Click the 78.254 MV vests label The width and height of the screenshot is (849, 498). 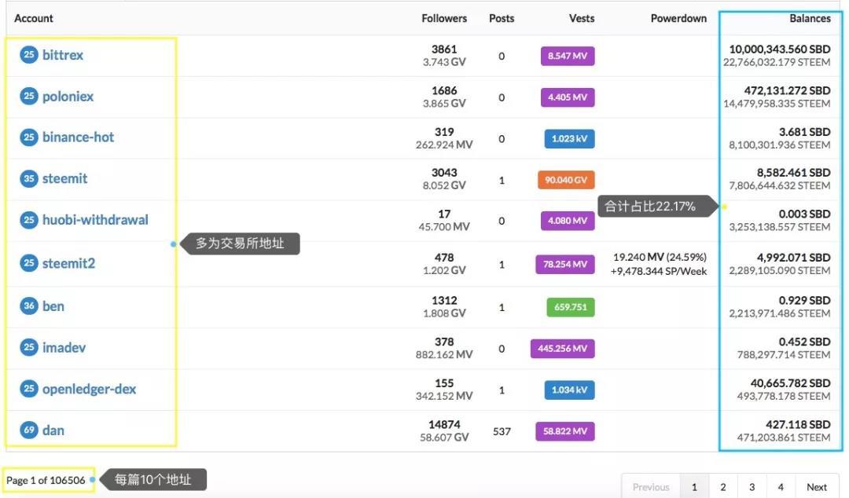565,264
